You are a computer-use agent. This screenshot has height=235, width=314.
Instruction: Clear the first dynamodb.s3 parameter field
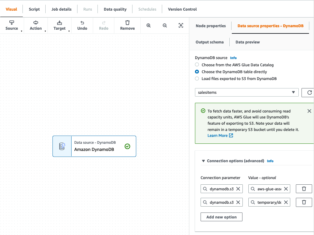(x=238, y=189)
